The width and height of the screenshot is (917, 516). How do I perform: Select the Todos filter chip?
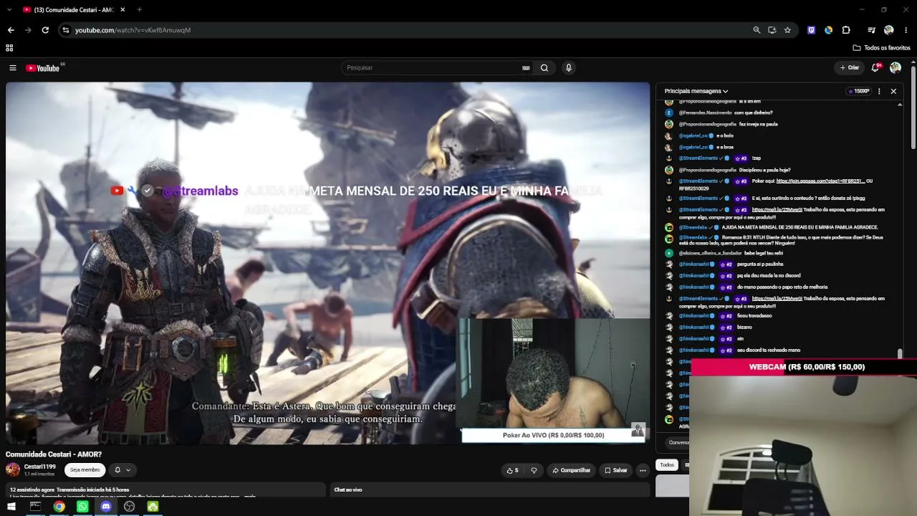pos(667,465)
